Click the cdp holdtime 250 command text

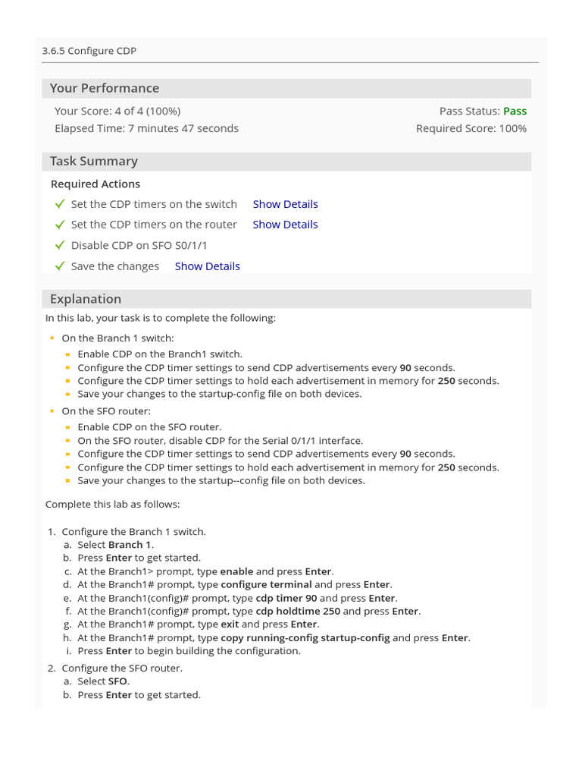pos(298,611)
